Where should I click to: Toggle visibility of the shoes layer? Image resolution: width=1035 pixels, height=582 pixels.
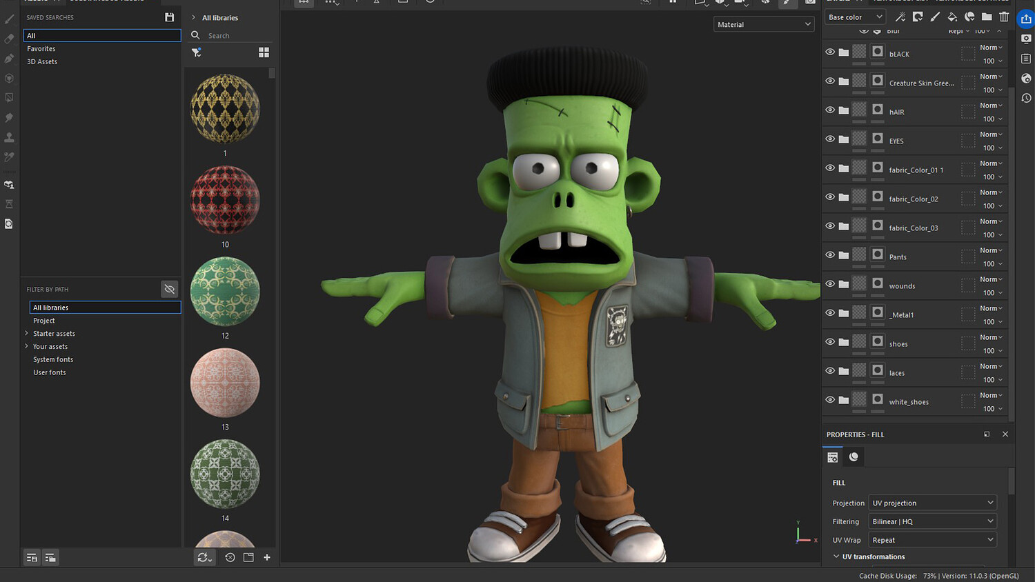[x=830, y=341]
